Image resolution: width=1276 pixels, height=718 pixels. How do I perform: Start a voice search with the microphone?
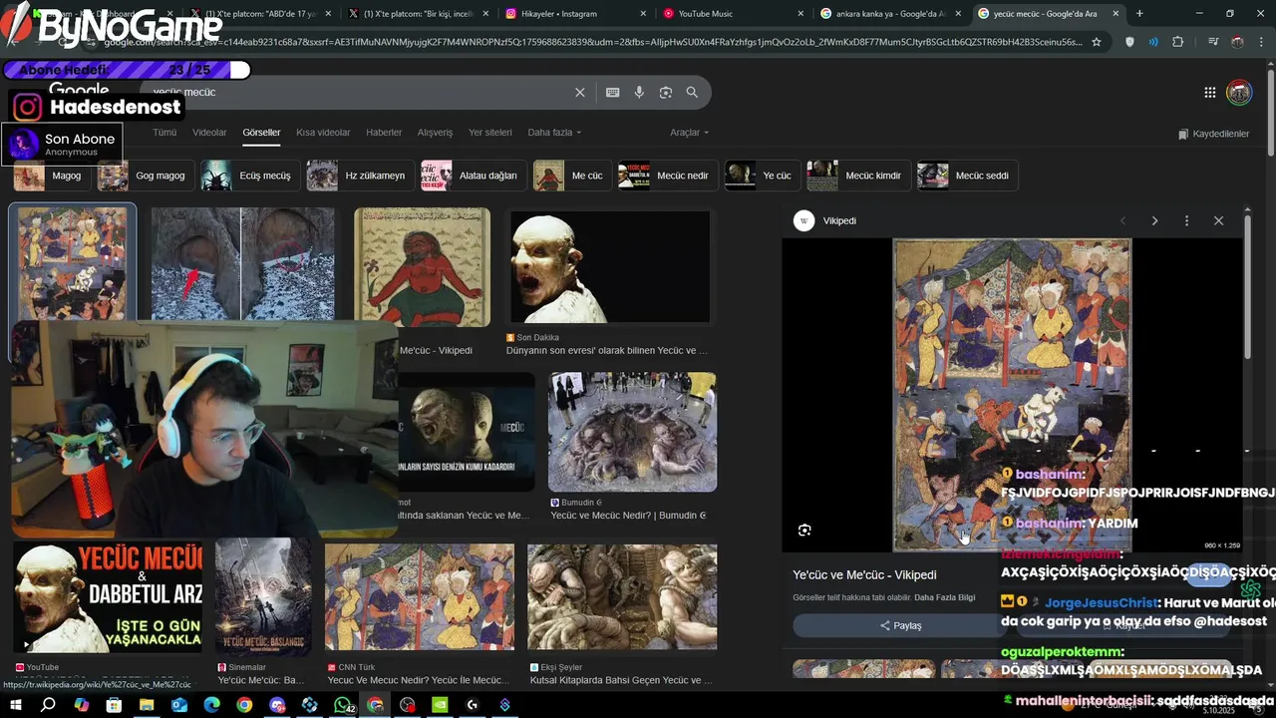coord(639,93)
